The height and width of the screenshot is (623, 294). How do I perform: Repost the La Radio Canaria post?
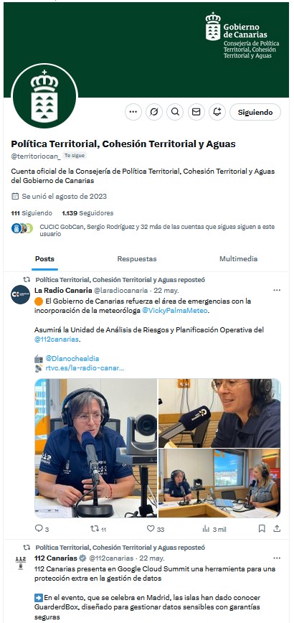coord(95,528)
